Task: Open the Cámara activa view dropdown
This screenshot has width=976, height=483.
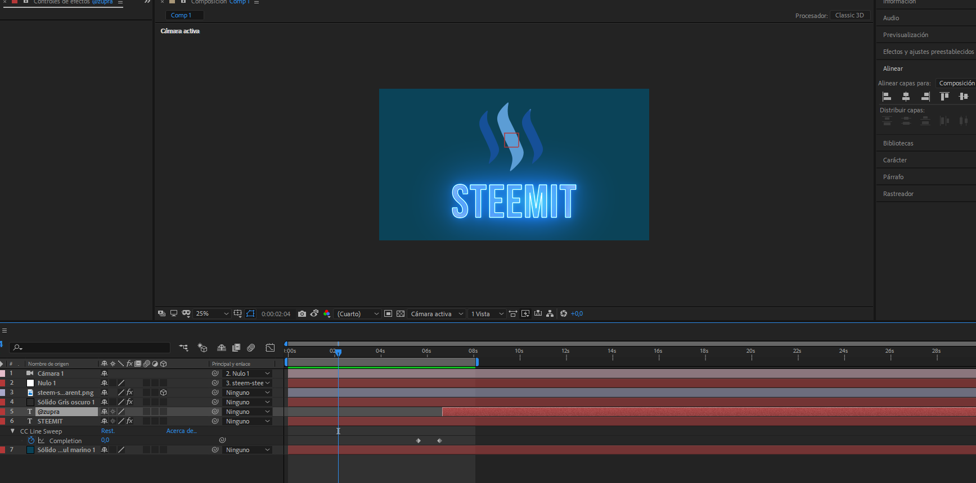Action: coord(437,314)
